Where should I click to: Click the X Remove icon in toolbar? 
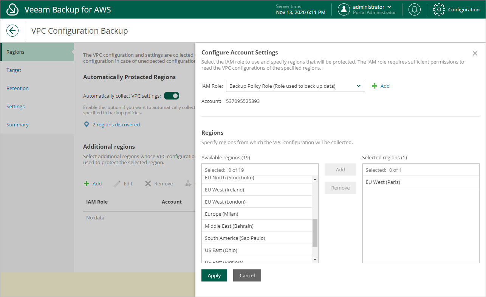point(148,183)
